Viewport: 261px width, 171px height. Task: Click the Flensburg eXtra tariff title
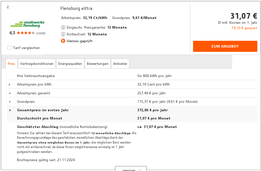tap(76, 8)
